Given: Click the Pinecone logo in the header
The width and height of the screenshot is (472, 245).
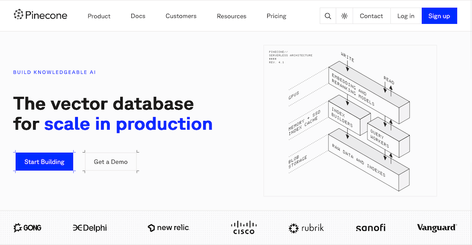Looking at the screenshot, I should (40, 16).
